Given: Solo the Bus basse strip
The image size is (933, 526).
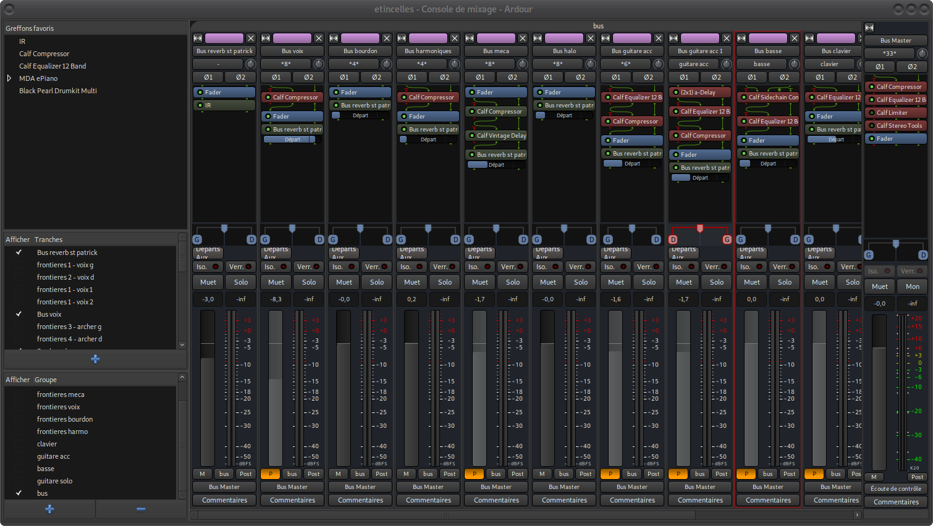Looking at the screenshot, I should click(x=784, y=282).
